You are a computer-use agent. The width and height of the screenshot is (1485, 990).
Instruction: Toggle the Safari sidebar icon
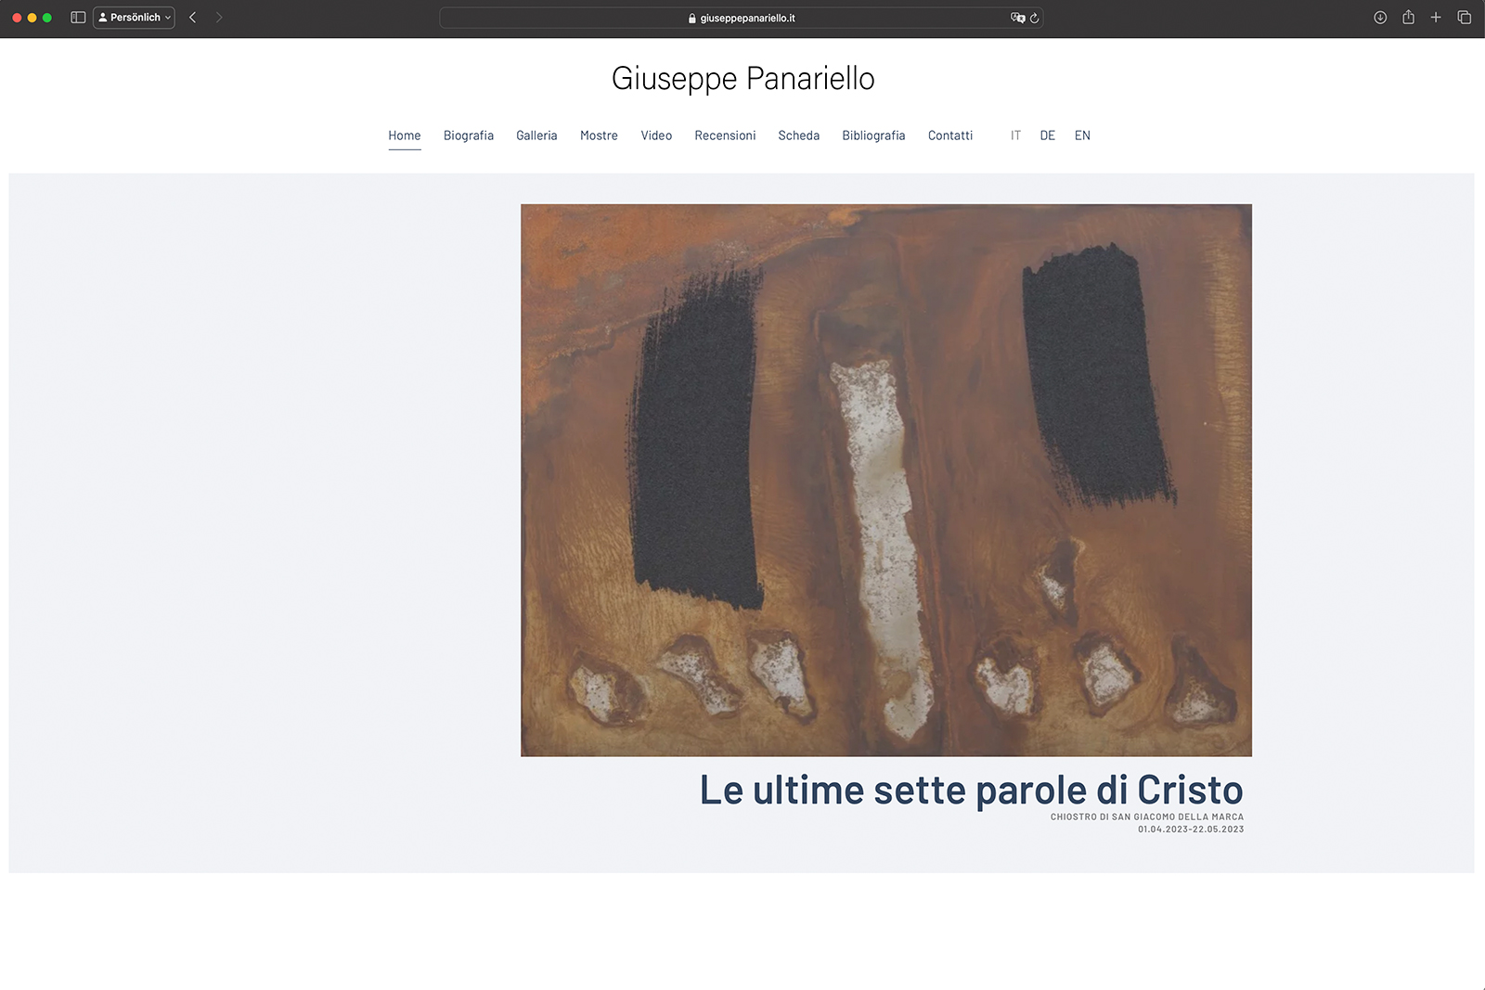click(78, 18)
